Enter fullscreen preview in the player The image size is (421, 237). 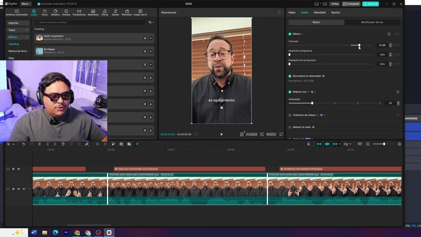281,134
